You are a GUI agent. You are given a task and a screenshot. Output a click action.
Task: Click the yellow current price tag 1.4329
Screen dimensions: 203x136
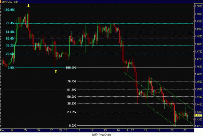[198, 115]
